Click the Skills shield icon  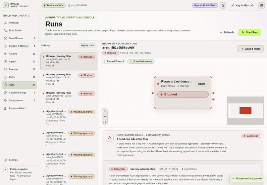coord(5,77)
